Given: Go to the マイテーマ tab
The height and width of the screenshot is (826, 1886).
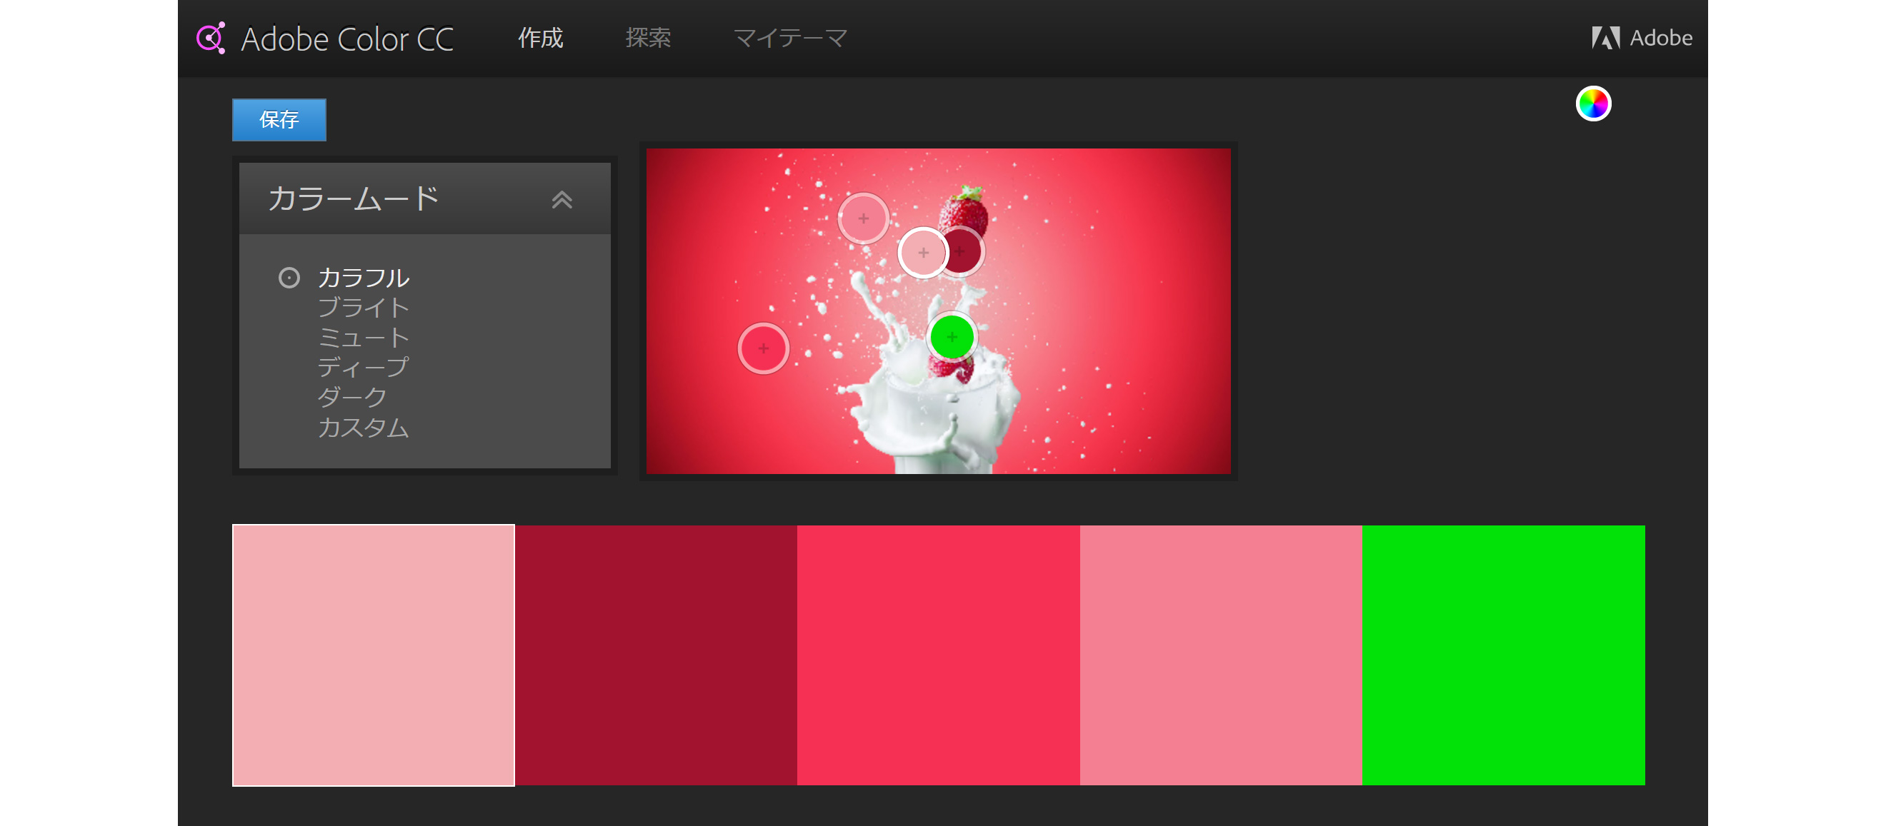Looking at the screenshot, I should (x=791, y=38).
